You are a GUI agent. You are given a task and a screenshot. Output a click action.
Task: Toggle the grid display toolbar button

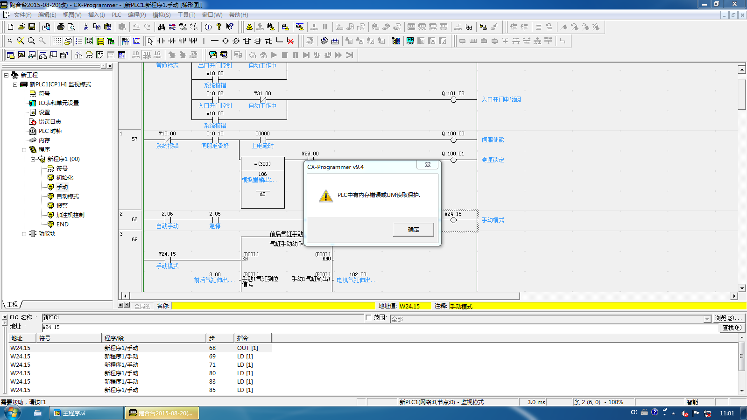(57, 41)
